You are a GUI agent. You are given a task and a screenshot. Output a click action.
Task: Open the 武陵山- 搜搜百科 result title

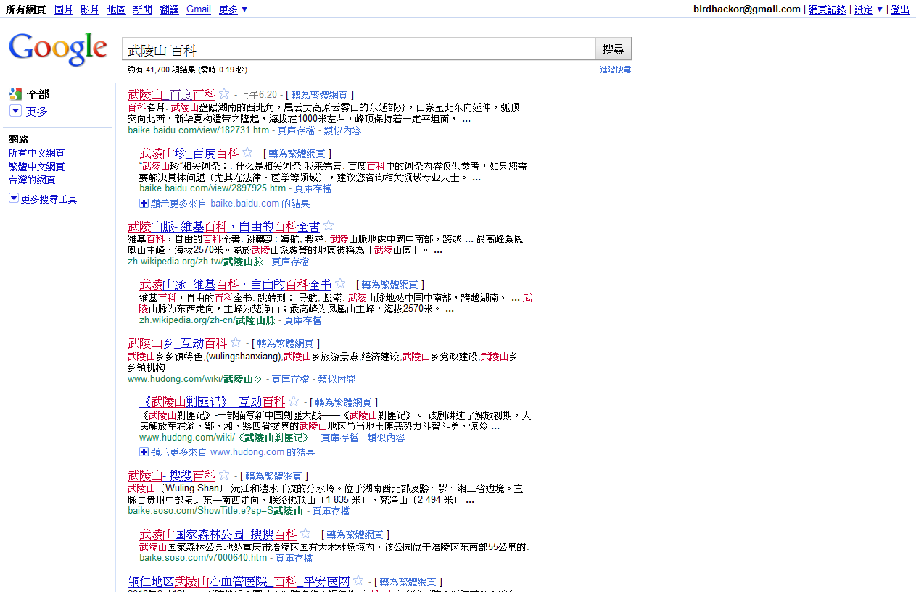pos(171,475)
